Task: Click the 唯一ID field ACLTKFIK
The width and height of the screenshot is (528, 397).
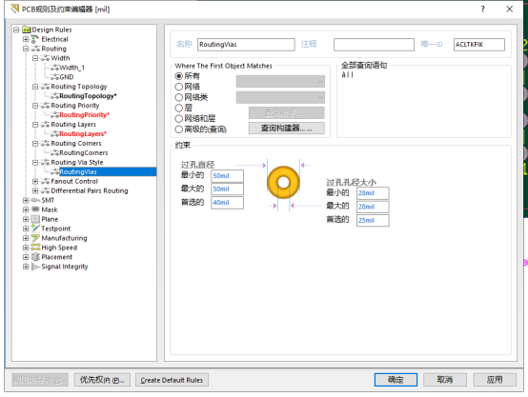Action: coord(479,45)
